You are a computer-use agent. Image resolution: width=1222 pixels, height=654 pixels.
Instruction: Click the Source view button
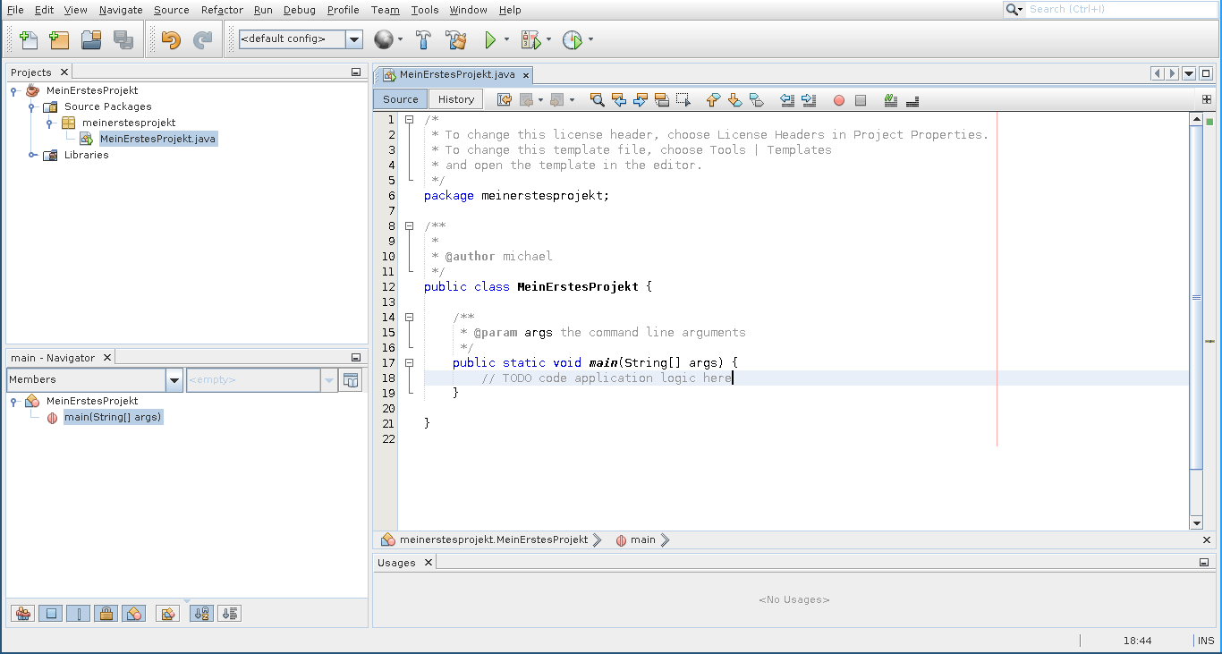tap(400, 99)
